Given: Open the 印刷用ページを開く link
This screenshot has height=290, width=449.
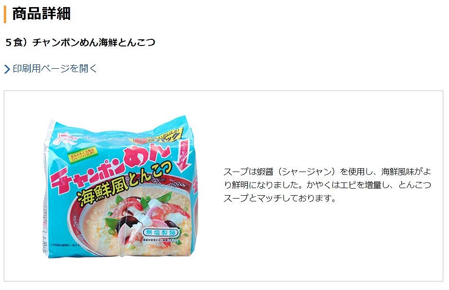Looking at the screenshot, I should (x=55, y=69).
